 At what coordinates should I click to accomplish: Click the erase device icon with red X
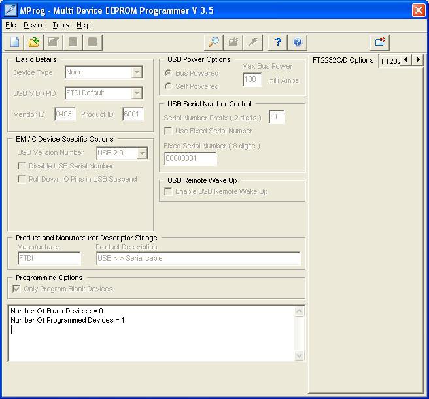point(380,42)
